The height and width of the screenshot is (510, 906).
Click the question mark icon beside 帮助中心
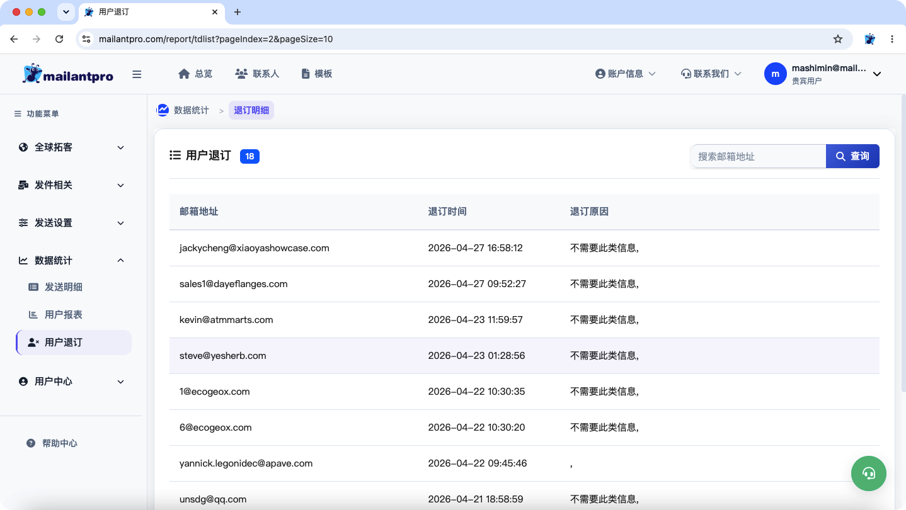coord(31,443)
